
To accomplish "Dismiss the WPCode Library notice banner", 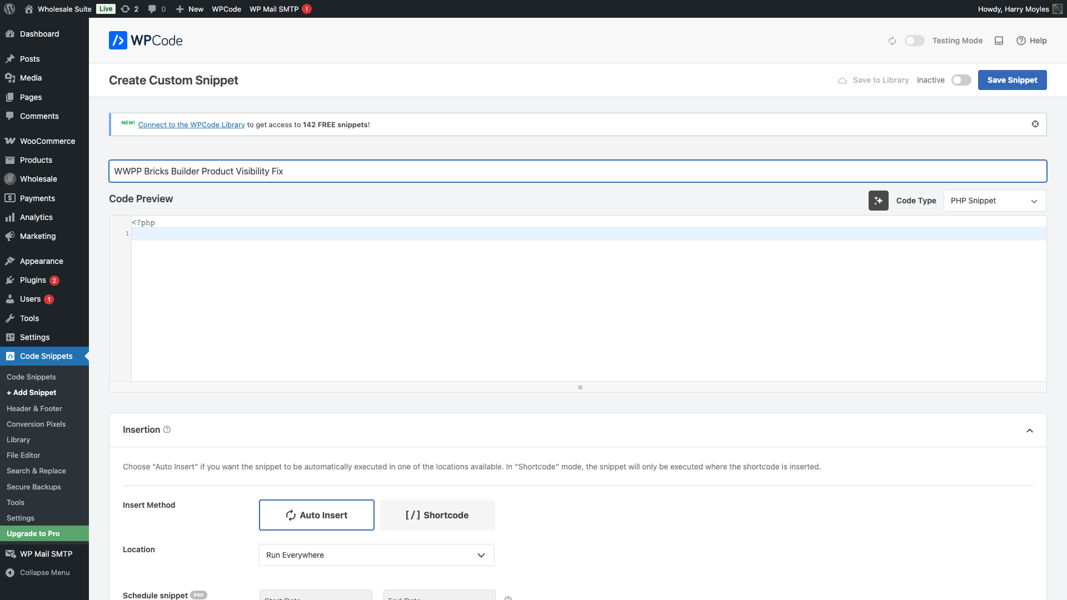I will click(x=1035, y=124).
